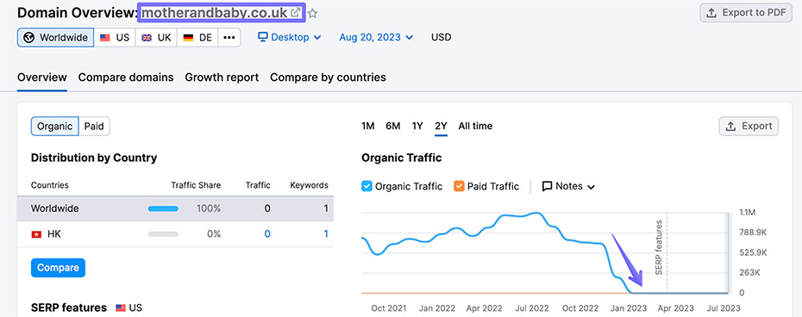Open the Compare by countries tab
This screenshot has width=802, height=317.
click(328, 78)
